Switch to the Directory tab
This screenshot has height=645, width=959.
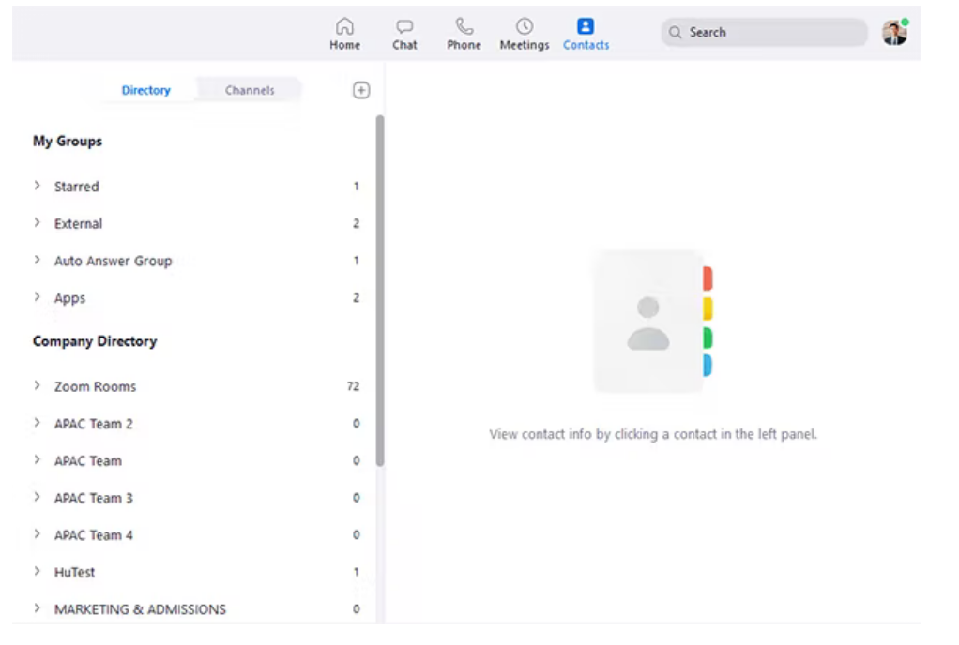tap(145, 90)
